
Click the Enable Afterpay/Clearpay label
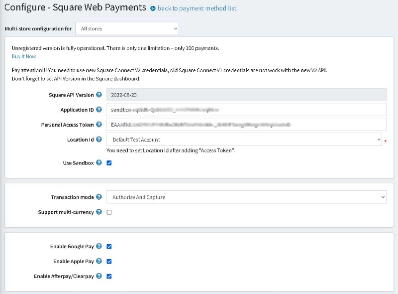64,277
